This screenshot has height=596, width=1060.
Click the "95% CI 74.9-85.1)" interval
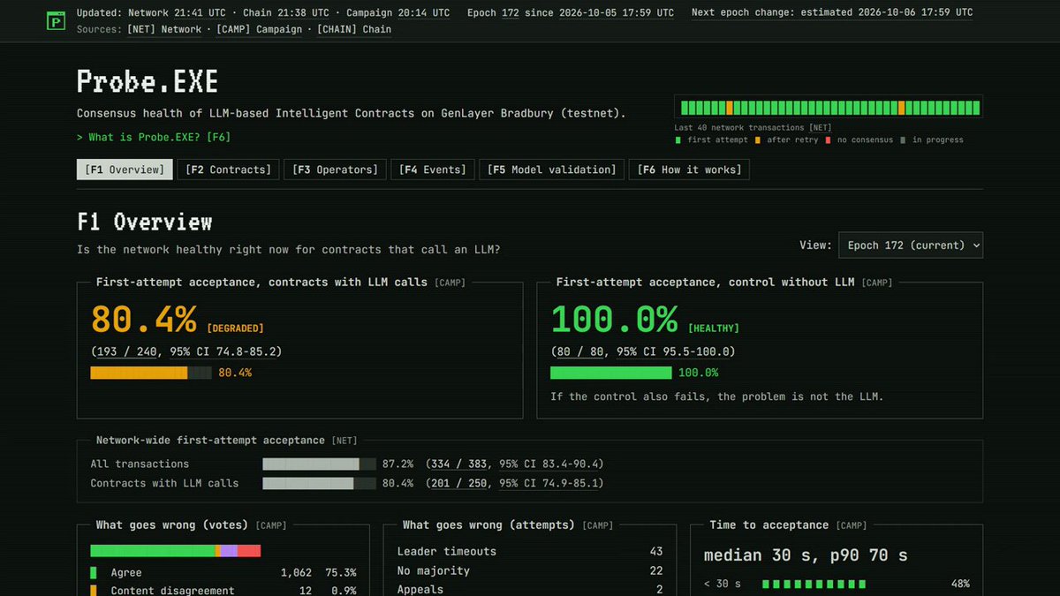pos(552,483)
